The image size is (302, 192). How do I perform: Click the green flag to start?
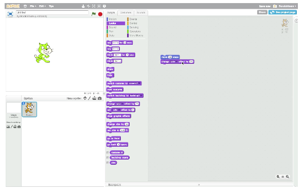[x=94, y=14]
